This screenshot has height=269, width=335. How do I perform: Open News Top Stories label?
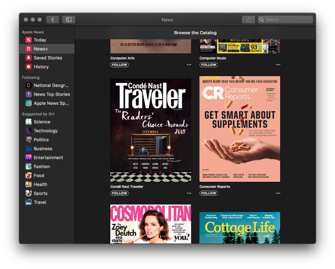(x=52, y=94)
